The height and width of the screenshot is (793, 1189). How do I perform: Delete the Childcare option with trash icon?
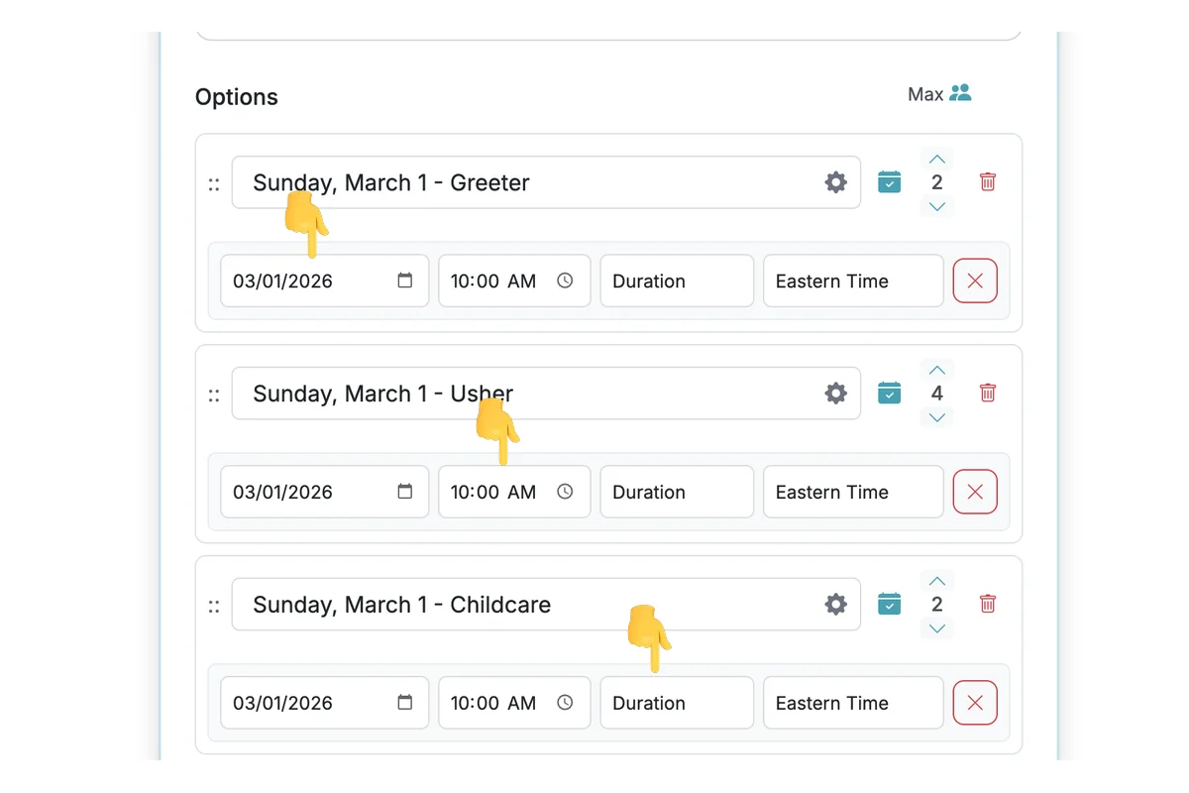tap(988, 604)
